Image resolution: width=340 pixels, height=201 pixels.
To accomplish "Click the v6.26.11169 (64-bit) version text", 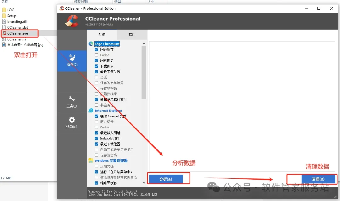I will [99, 24].
